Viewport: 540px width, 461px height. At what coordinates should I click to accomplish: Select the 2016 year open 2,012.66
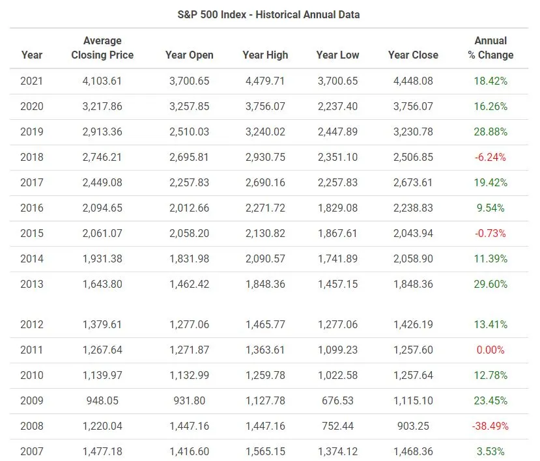pos(189,208)
